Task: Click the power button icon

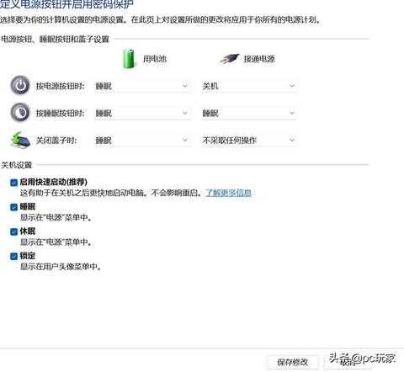Action: pyautogui.click(x=20, y=85)
